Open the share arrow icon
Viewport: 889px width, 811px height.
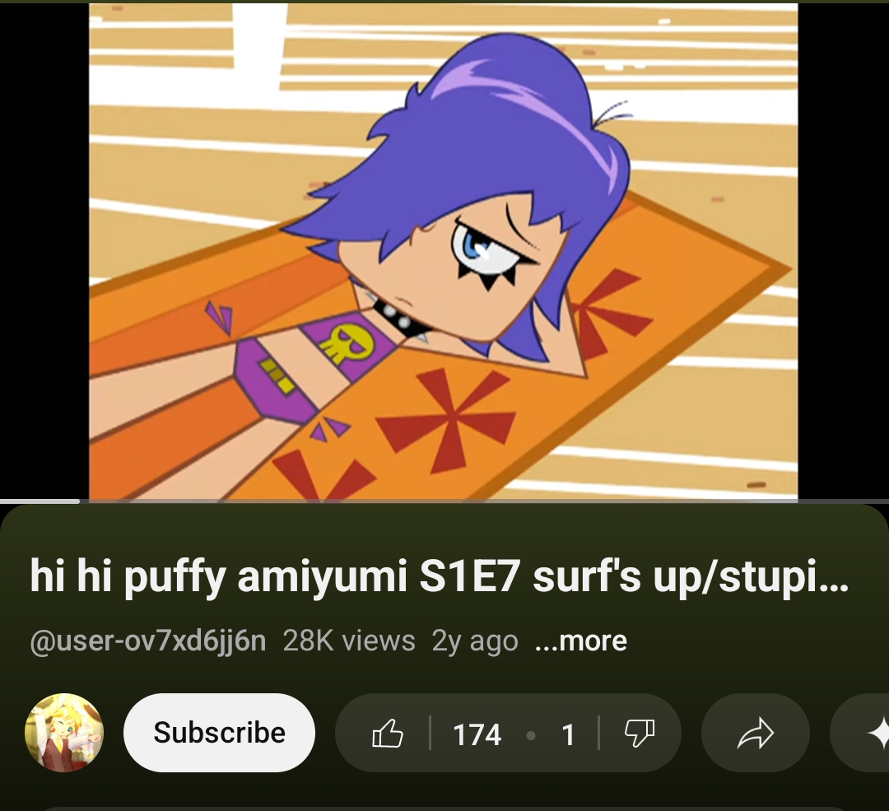[755, 734]
